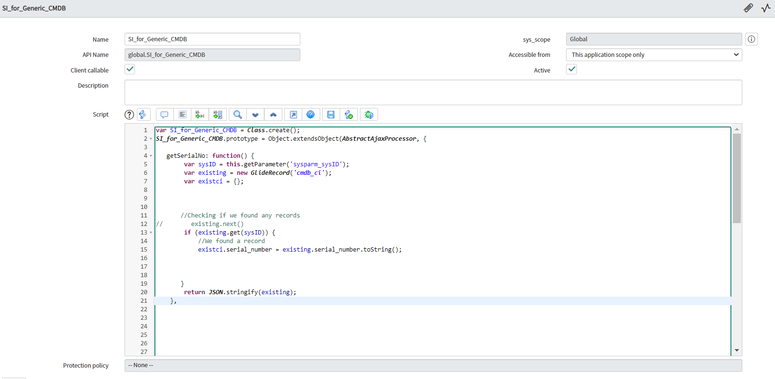The width and height of the screenshot is (775, 379).
Task: Collapse the code fold at line 4
Action: pos(151,156)
